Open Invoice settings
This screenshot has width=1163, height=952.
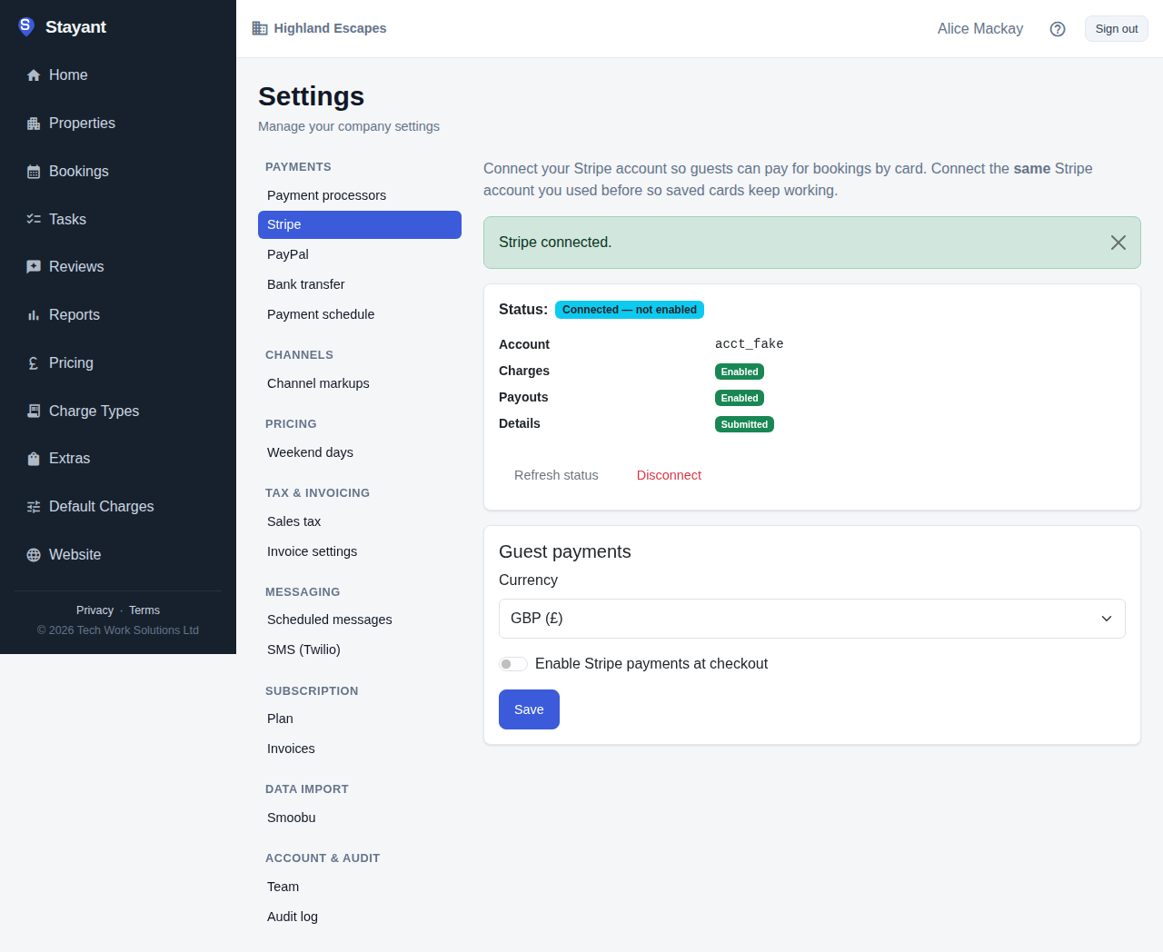(360, 551)
